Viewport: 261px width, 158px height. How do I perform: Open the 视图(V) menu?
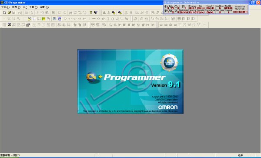coord(17,7)
